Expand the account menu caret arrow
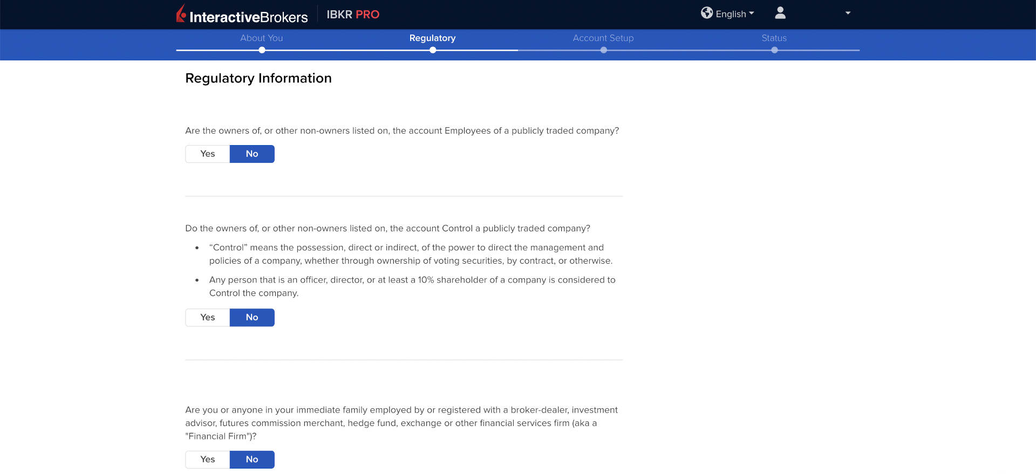Screen dimensions: 1036x474 click(848, 13)
